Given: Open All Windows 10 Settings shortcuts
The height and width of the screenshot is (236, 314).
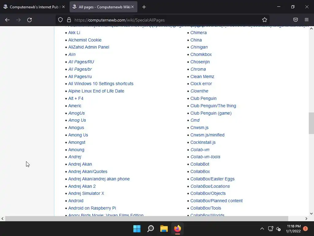Looking at the screenshot, I should point(101,84).
